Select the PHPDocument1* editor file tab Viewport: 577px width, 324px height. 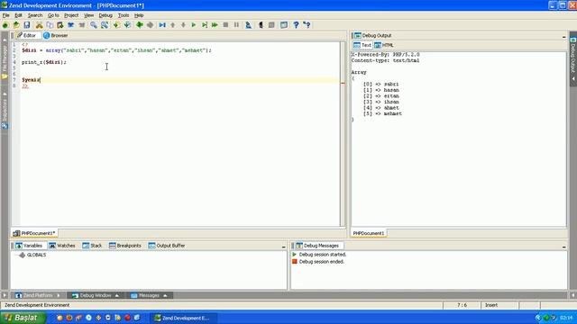click(34, 233)
